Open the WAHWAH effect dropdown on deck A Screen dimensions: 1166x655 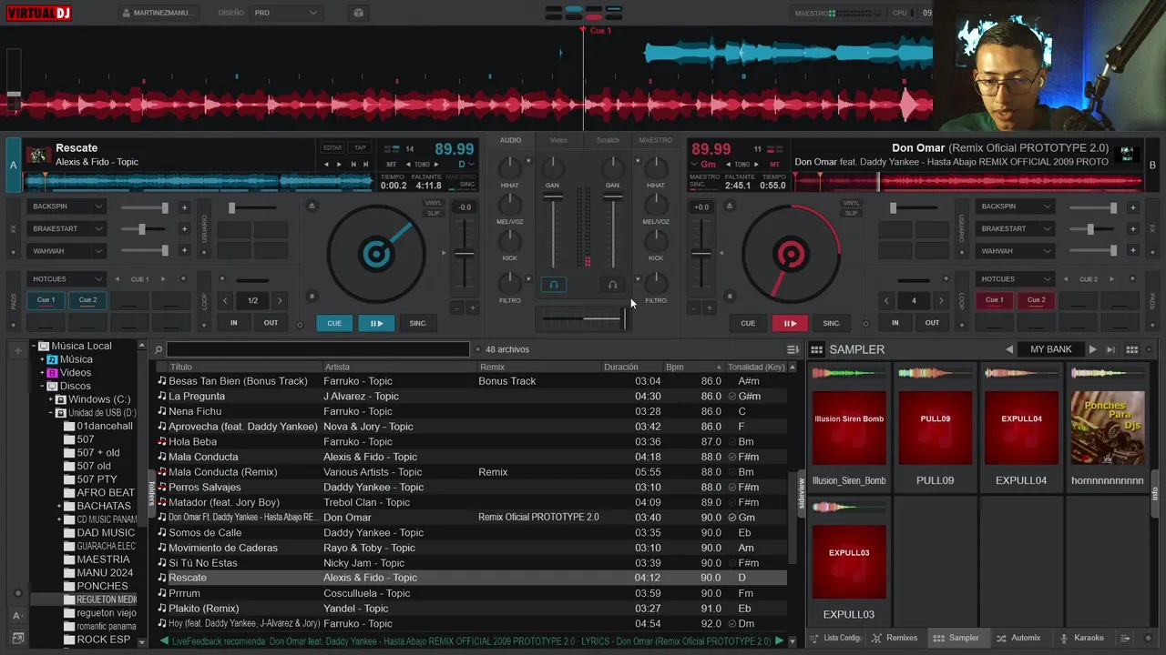66,250
